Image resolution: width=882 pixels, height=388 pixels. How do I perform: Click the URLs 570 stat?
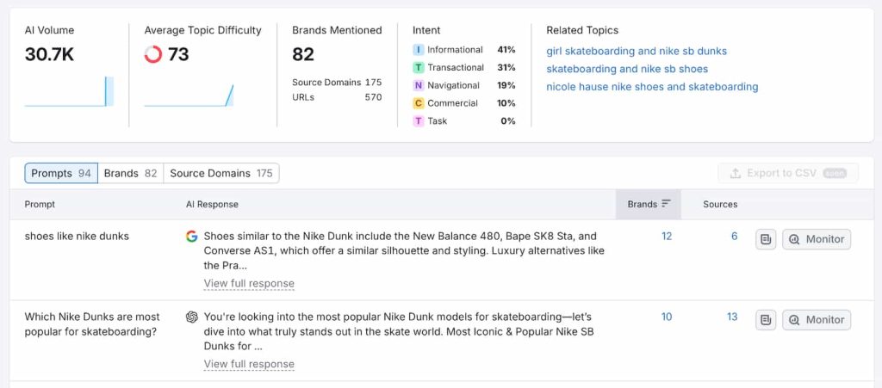coord(337,98)
